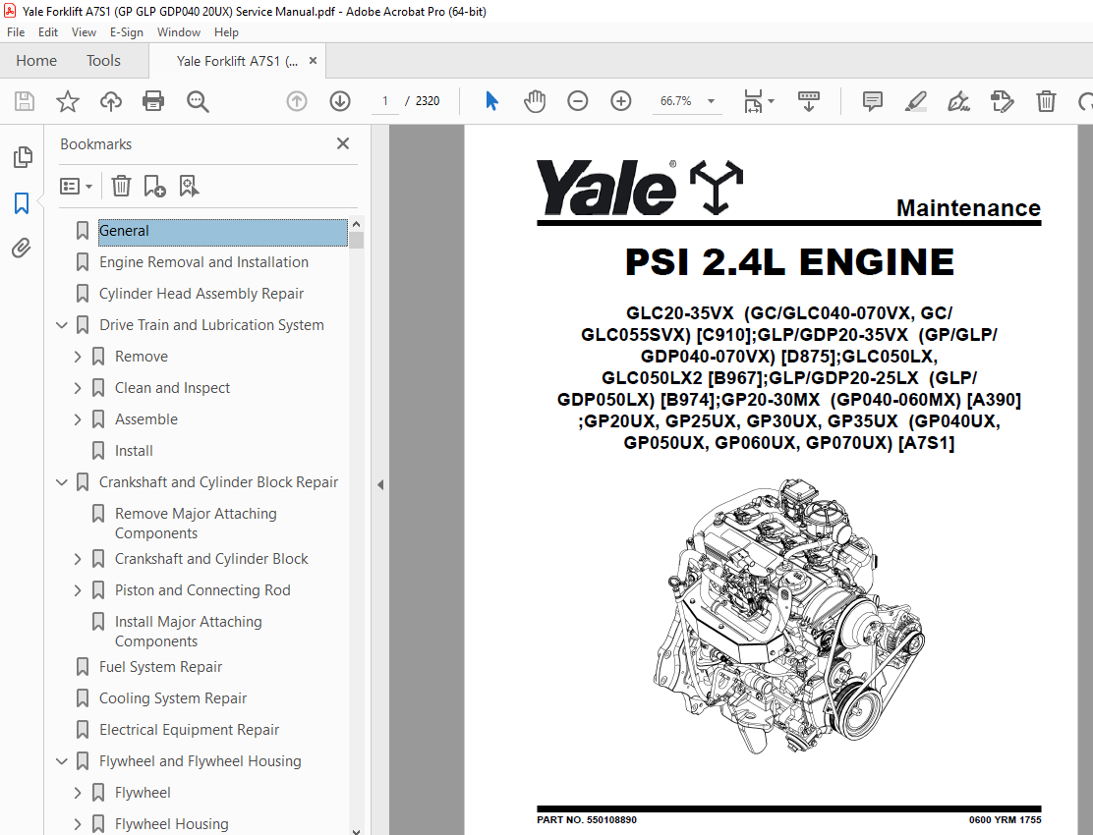Jump to Engine Removal and Installation bookmark
The height and width of the screenshot is (835, 1093).
[203, 262]
